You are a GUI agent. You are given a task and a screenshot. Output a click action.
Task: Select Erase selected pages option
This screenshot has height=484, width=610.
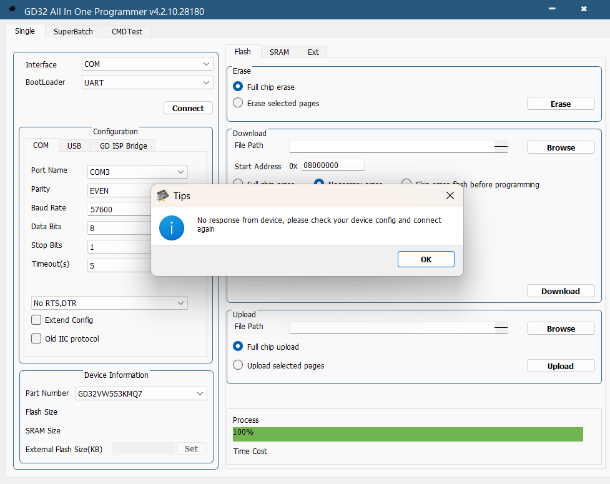click(x=238, y=103)
